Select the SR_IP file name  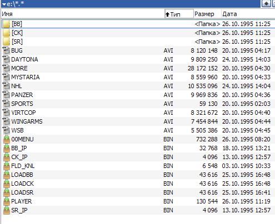click(x=19, y=211)
